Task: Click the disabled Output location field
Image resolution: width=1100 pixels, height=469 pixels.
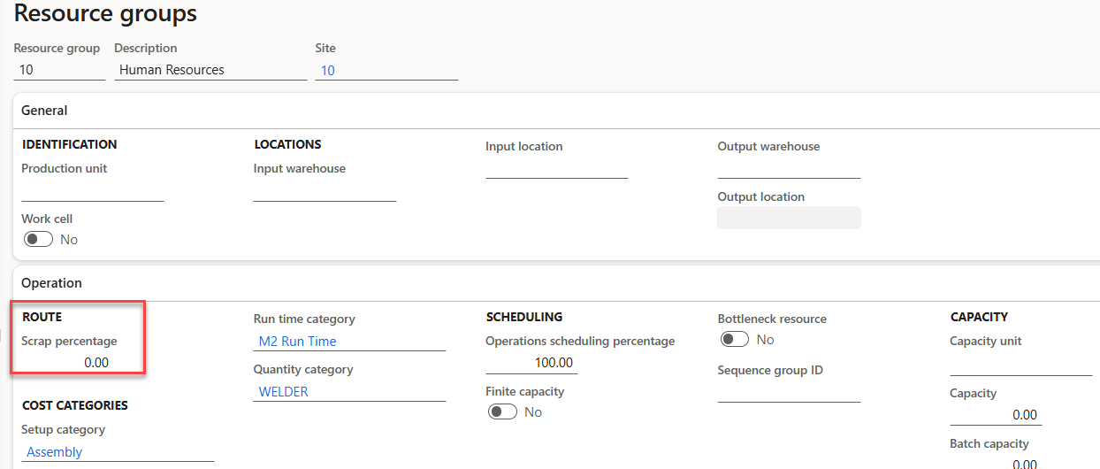Action: coord(789,218)
